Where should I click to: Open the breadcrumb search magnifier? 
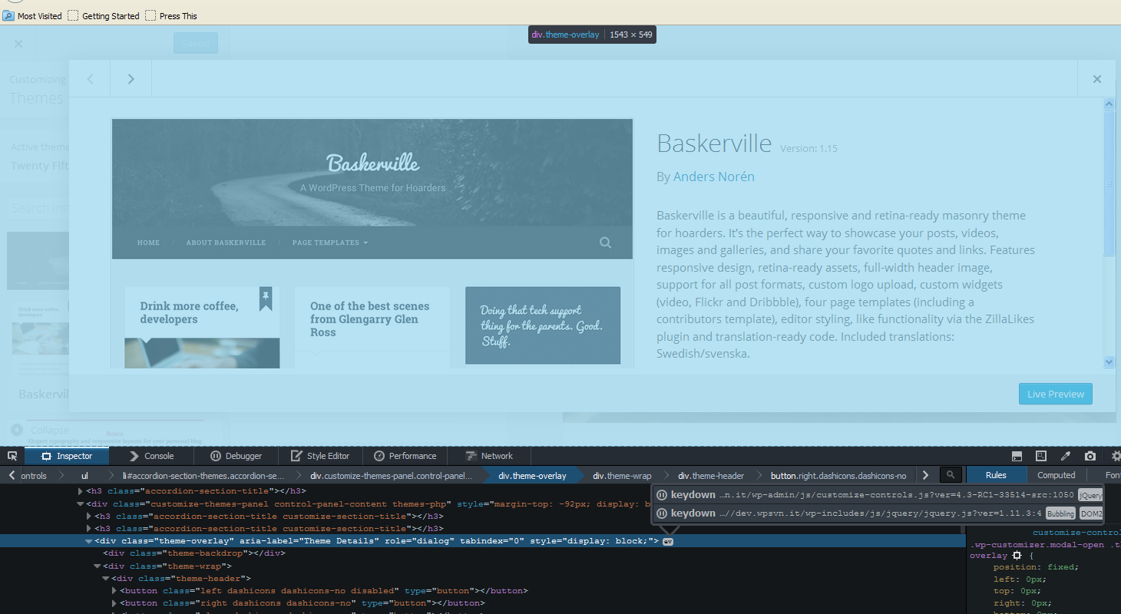click(x=951, y=476)
